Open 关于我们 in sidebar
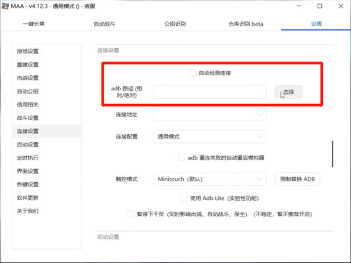351x263 pixels. 28,211
